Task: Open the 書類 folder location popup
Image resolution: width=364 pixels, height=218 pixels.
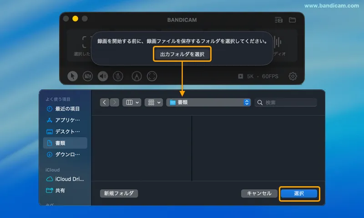Action: (x=208, y=102)
